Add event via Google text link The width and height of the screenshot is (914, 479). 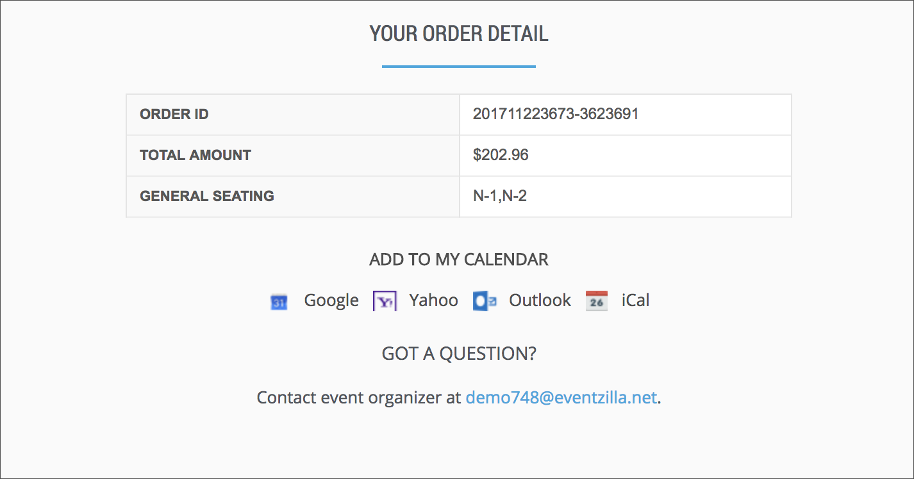pyautogui.click(x=331, y=300)
